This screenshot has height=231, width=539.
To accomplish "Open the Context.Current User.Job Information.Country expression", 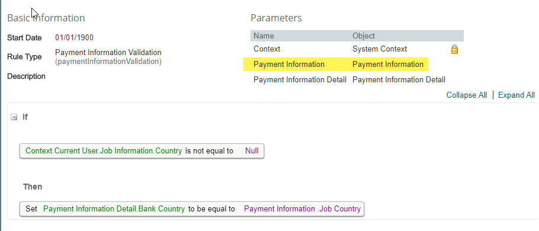I will (x=104, y=151).
